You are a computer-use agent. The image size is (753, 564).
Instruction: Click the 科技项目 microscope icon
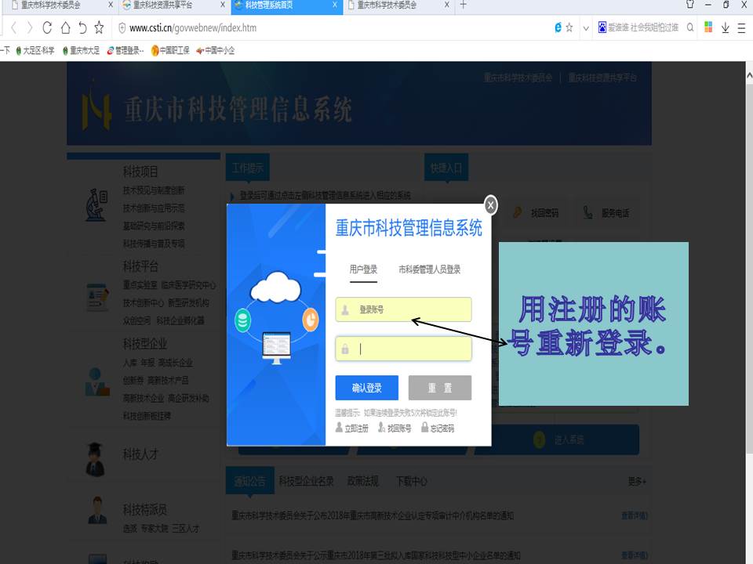point(96,204)
